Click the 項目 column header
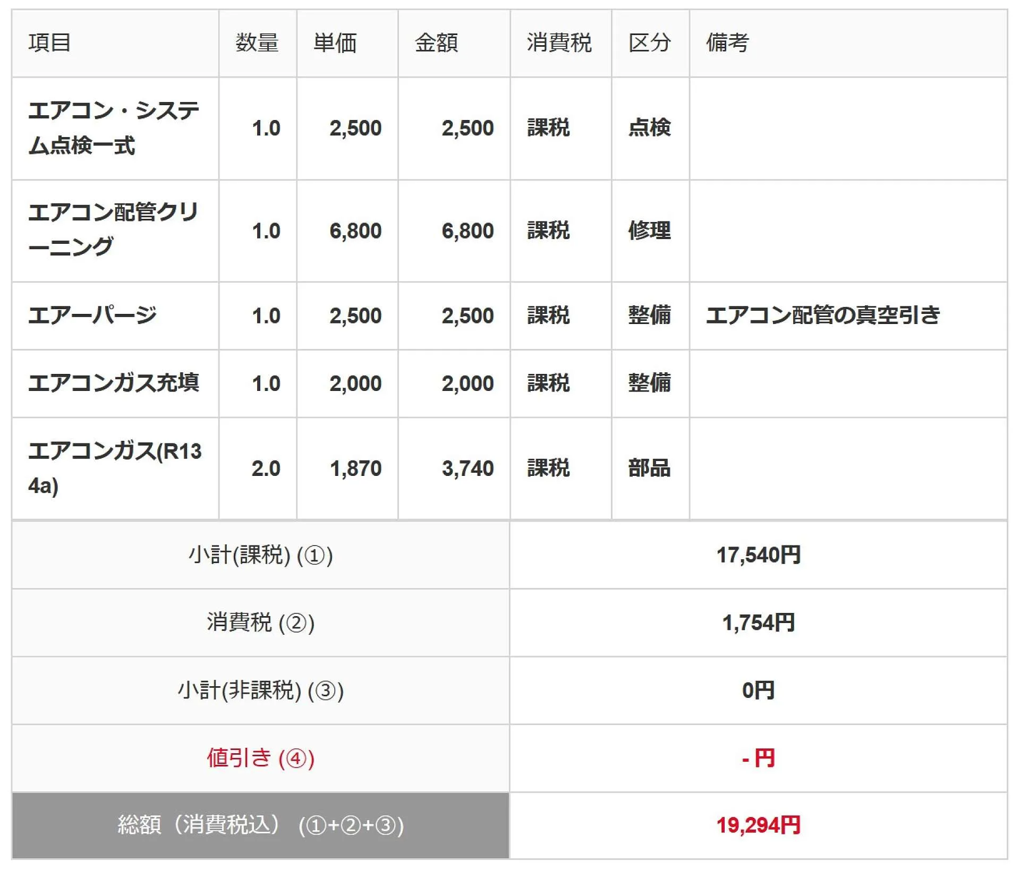Image resolution: width=1020 pixels, height=870 pixels. (x=49, y=42)
